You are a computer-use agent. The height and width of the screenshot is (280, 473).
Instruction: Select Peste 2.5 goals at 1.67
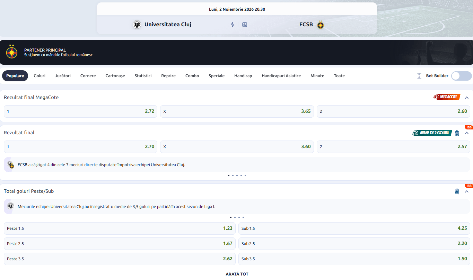point(120,244)
